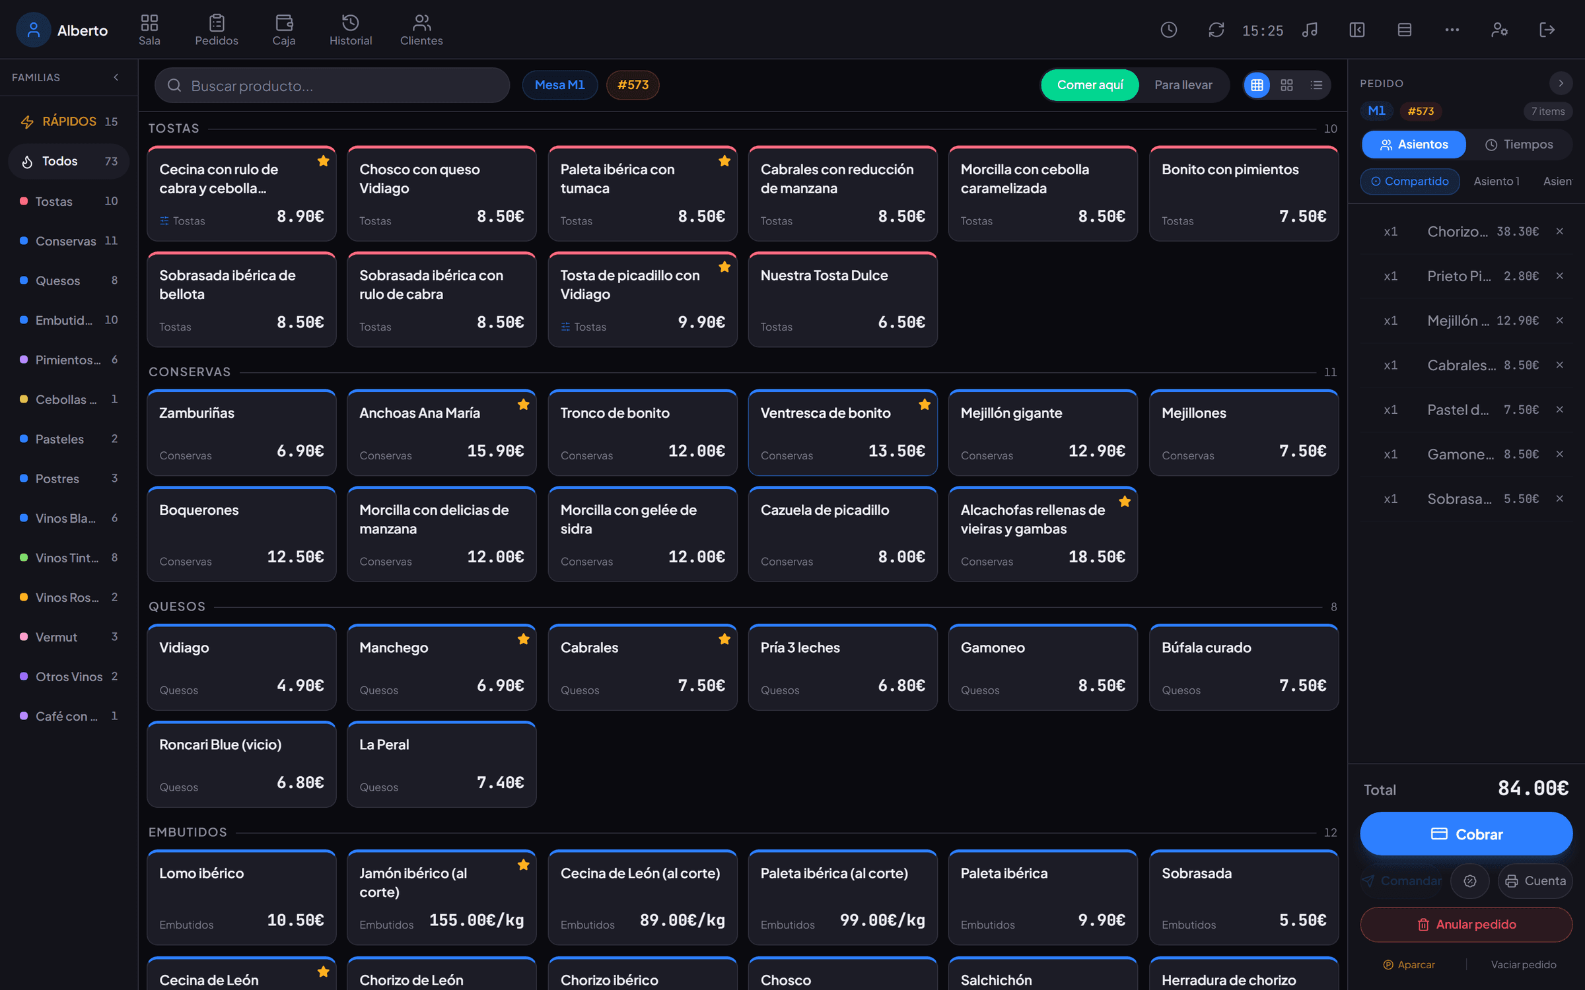
Task: Click favorite star on Jamón ibérico card
Action: [x=524, y=865]
